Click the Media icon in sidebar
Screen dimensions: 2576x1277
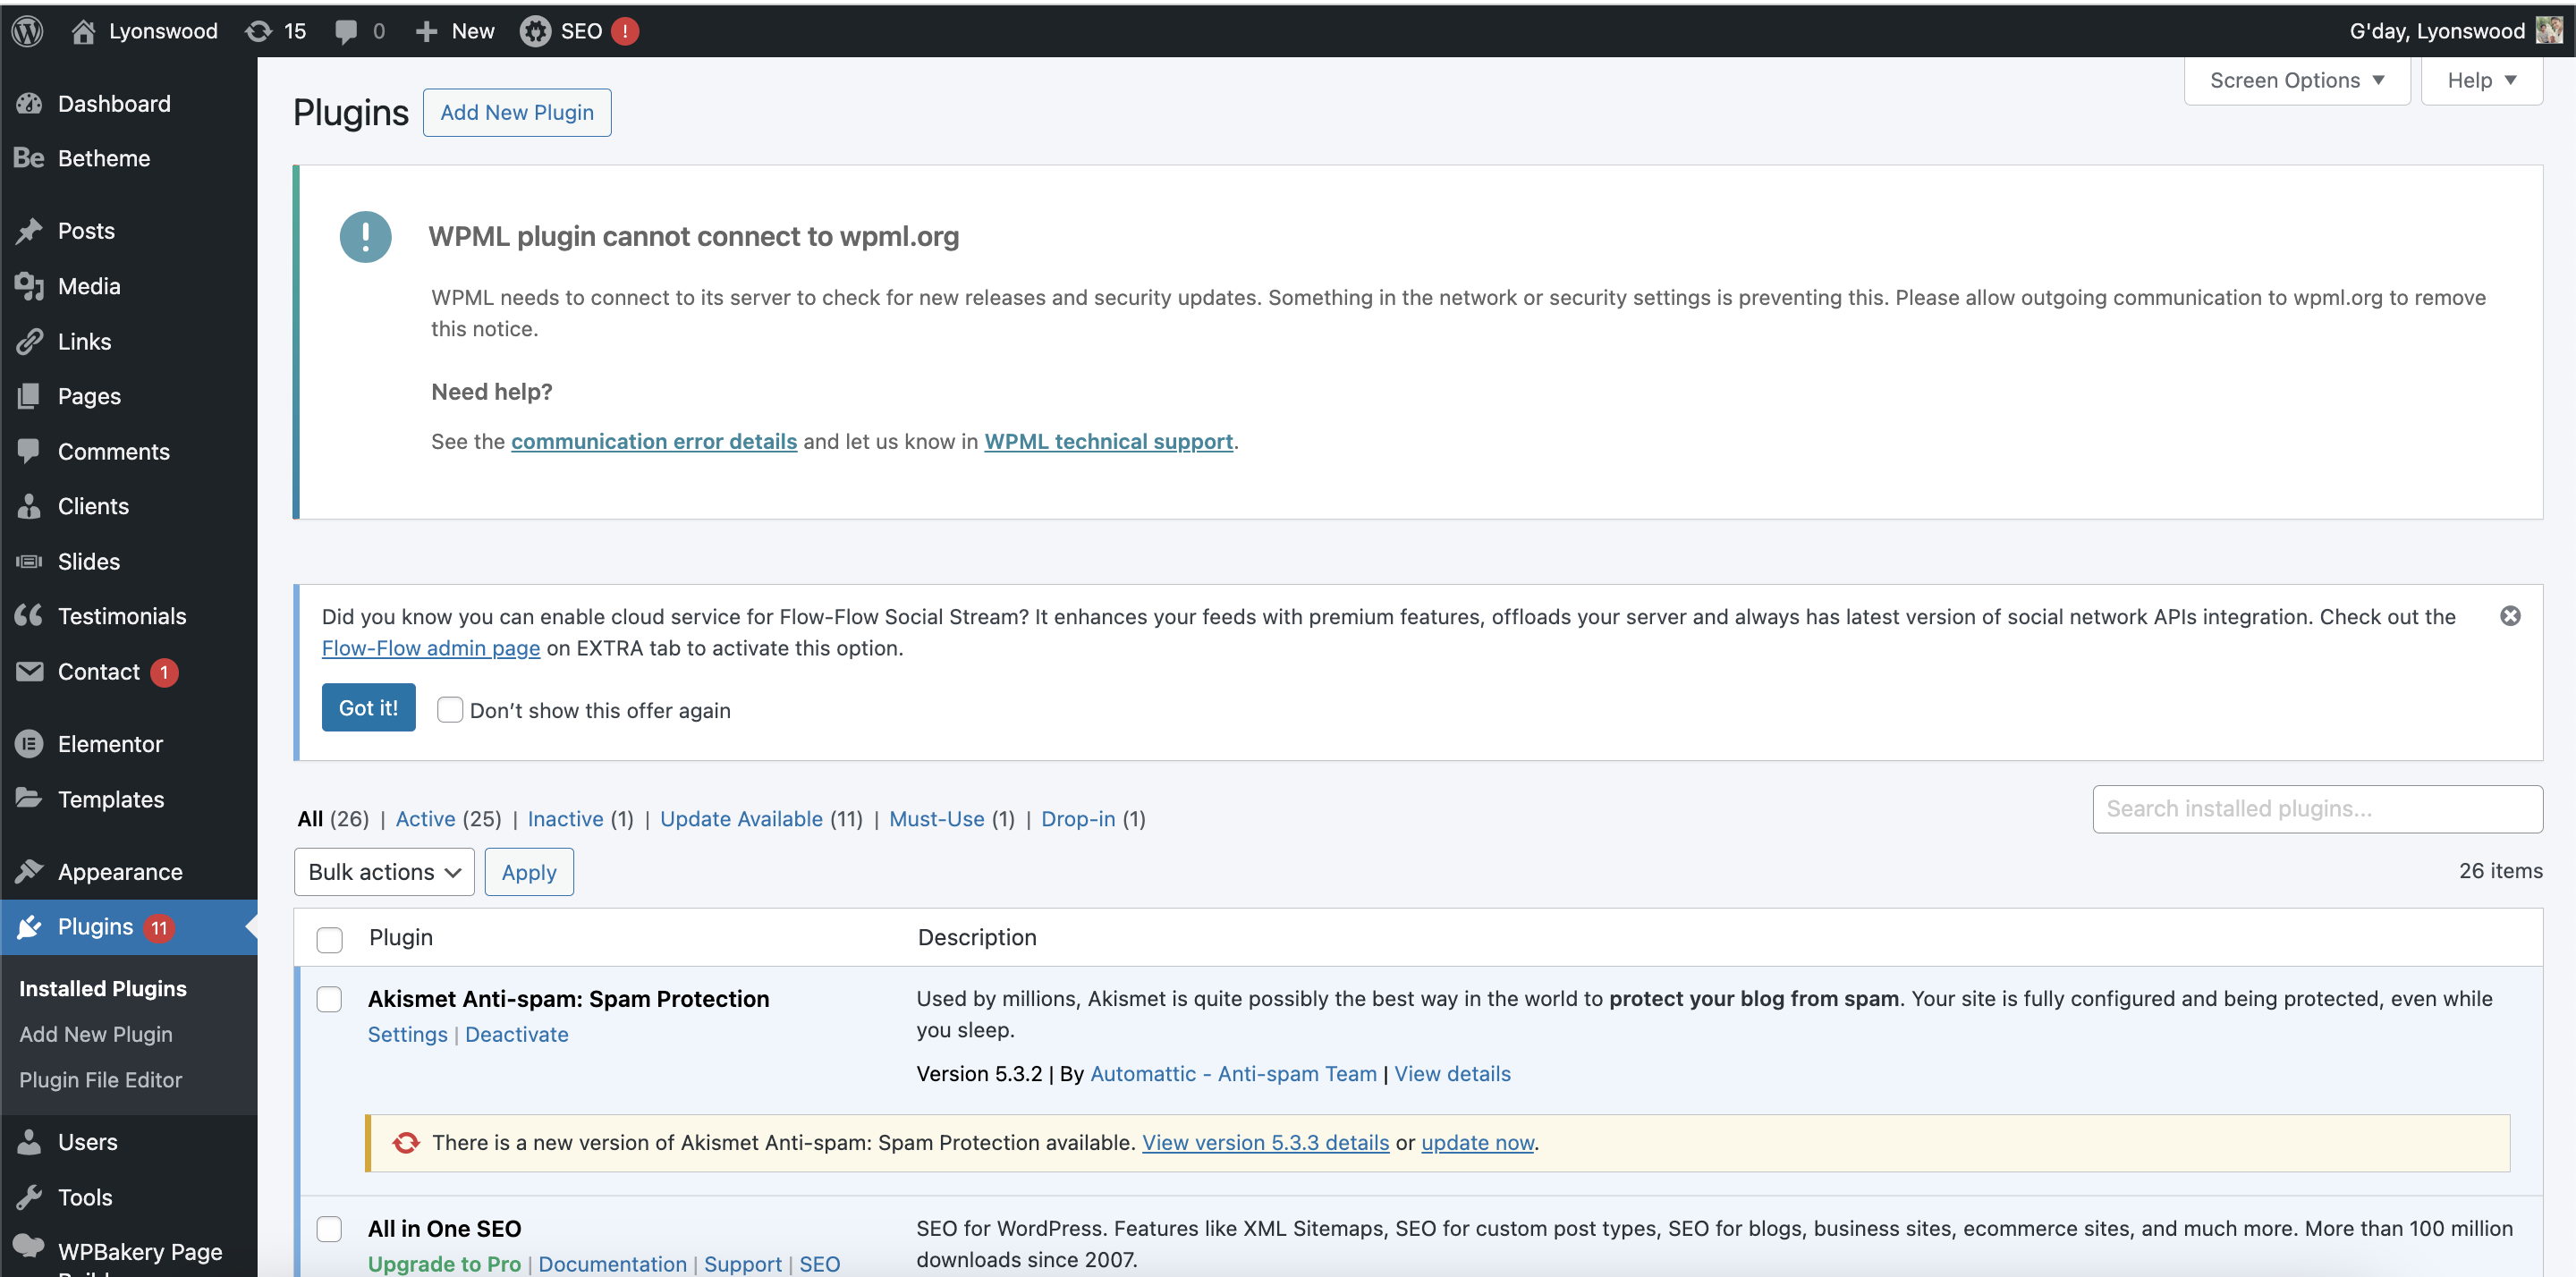pos(29,286)
